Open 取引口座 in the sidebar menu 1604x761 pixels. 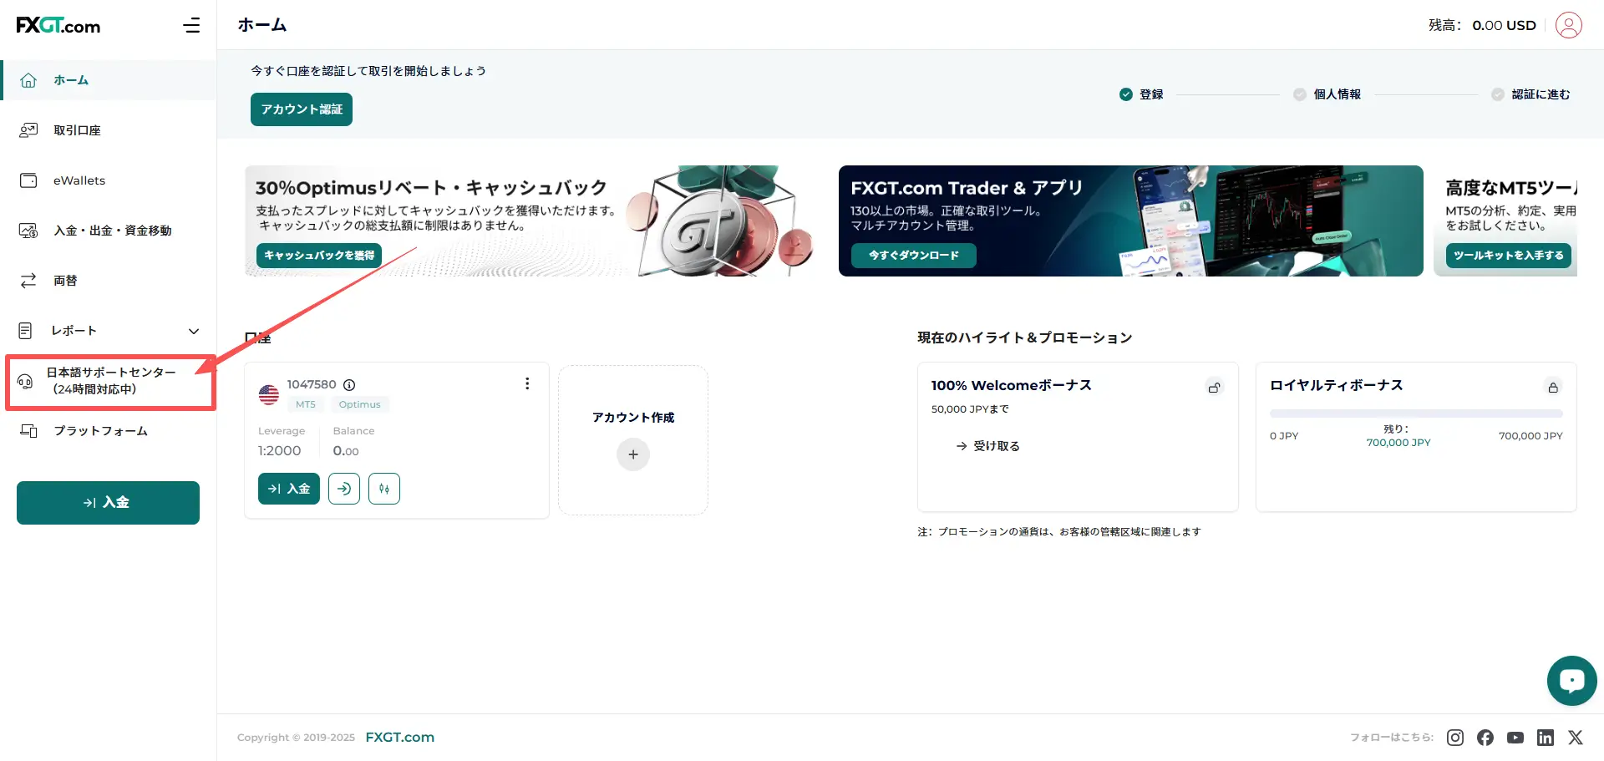(x=109, y=130)
